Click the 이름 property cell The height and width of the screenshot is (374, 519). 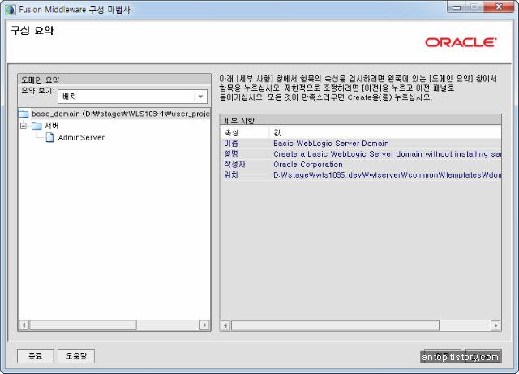point(245,143)
